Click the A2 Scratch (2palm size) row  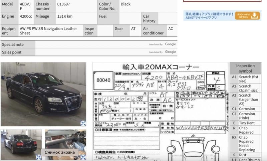pos(245,88)
